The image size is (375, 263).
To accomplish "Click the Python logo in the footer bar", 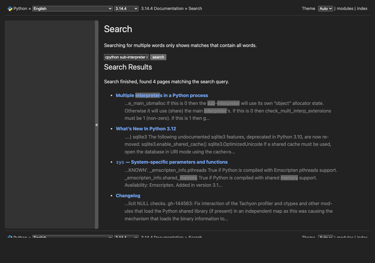I will coord(10,236).
